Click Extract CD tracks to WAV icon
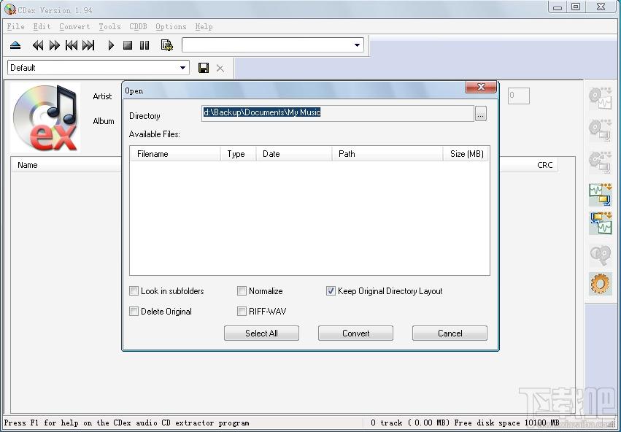The width and height of the screenshot is (621, 432). [601, 99]
